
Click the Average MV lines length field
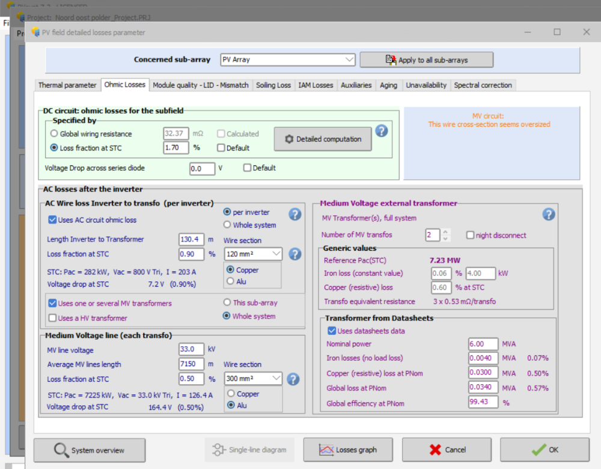pyautogui.click(x=192, y=364)
